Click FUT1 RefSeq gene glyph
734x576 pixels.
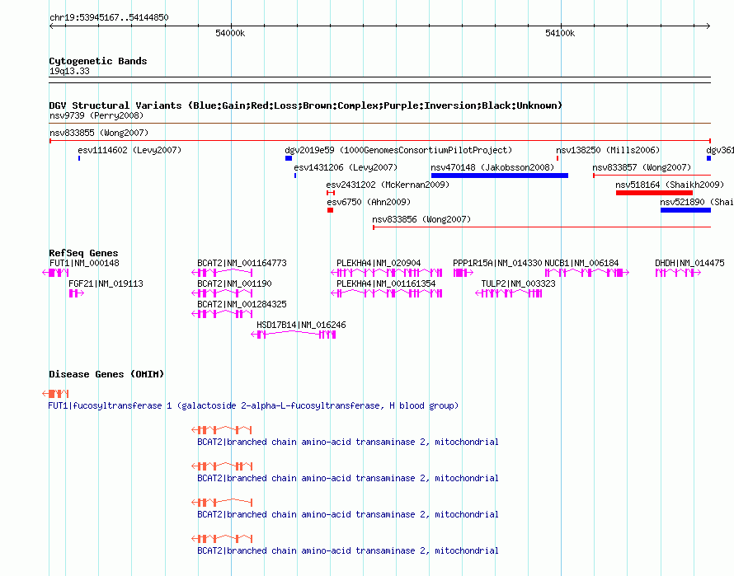[x=55, y=272]
